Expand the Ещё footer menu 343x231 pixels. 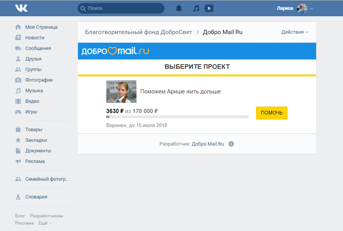point(45,223)
